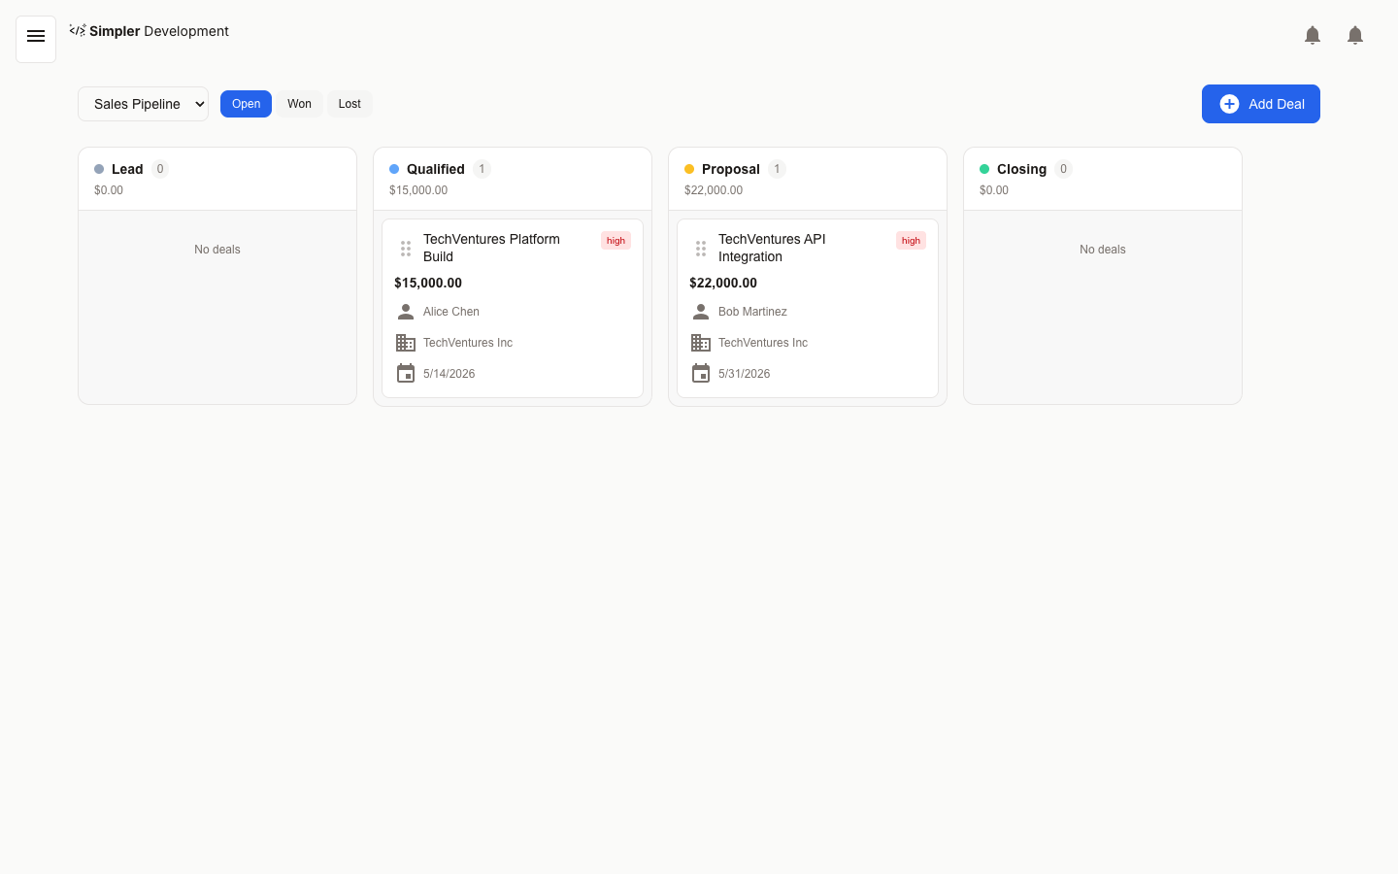Click "No deals" in the Lead column
The width and height of the screenshot is (1398, 874).
[217, 250]
